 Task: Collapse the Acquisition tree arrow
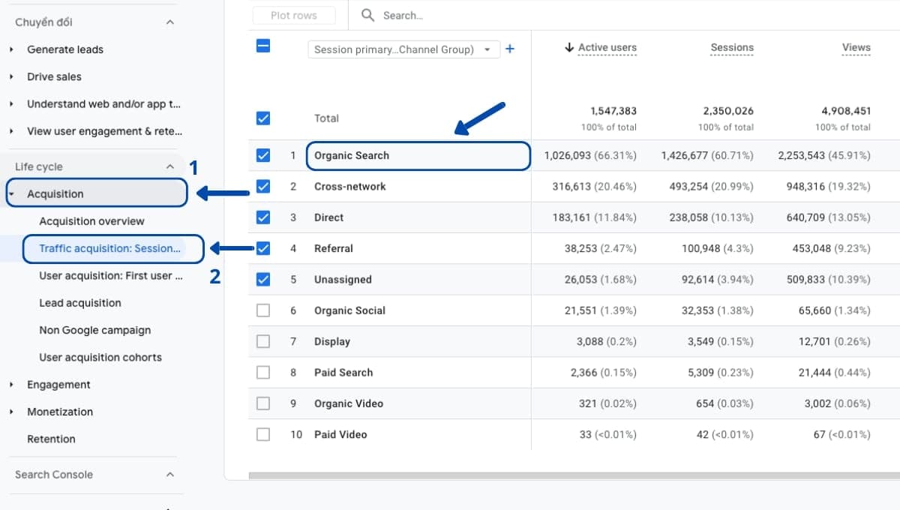(x=11, y=194)
